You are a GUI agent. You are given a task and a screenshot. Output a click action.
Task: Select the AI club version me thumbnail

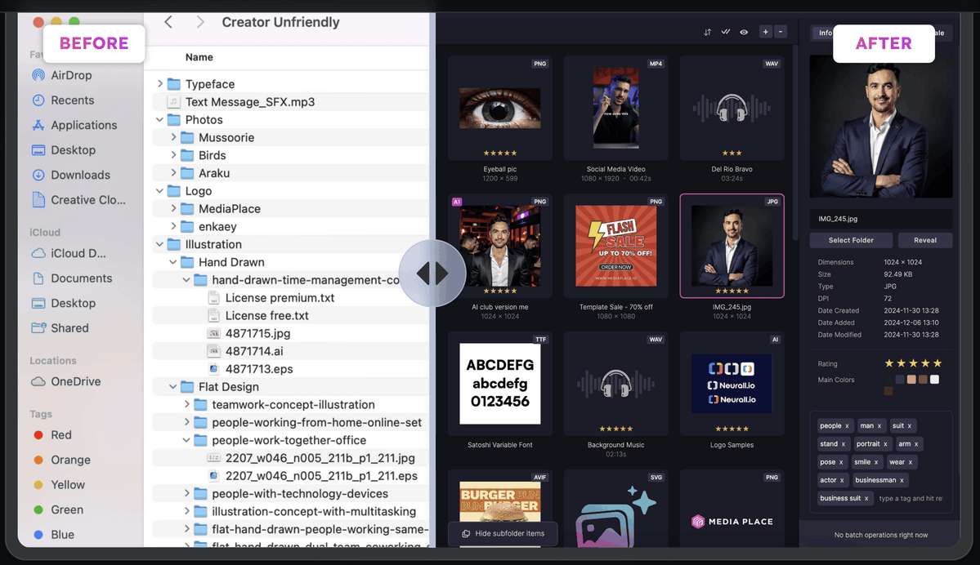coord(500,246)
